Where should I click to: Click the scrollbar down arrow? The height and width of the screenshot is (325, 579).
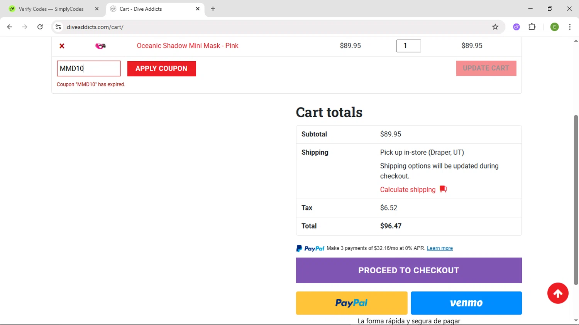tap(576, 320)
